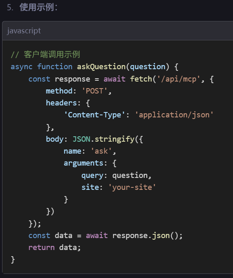Click JSON.stringify in the body line
Viewport: 233px width, 278px height.
point(104,139)
